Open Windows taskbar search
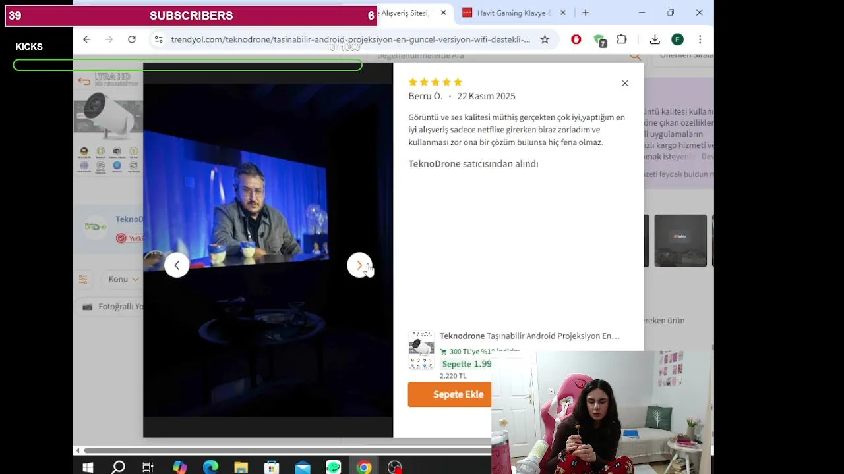The image size is (844, 474). 118,467
